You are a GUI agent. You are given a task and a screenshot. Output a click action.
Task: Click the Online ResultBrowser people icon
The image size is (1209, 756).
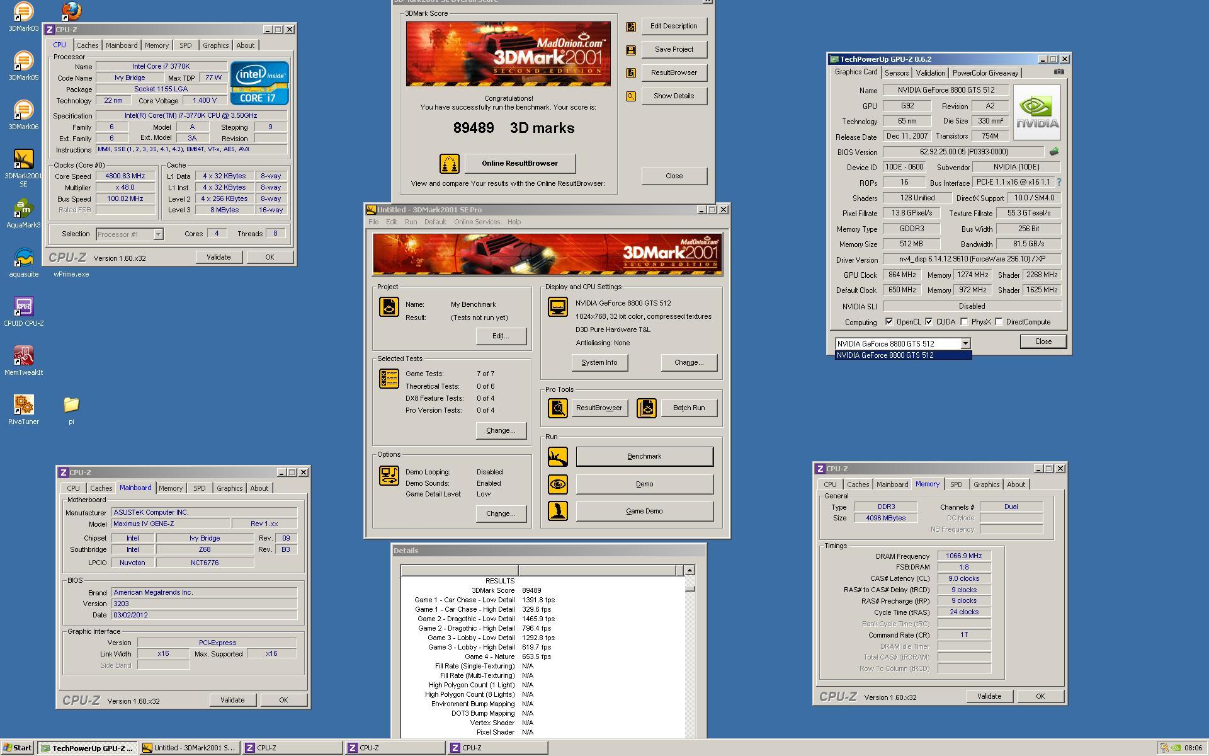click(x=450, y=164)
